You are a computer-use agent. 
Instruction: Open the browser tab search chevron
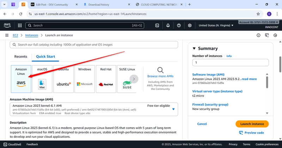(4, 5)
